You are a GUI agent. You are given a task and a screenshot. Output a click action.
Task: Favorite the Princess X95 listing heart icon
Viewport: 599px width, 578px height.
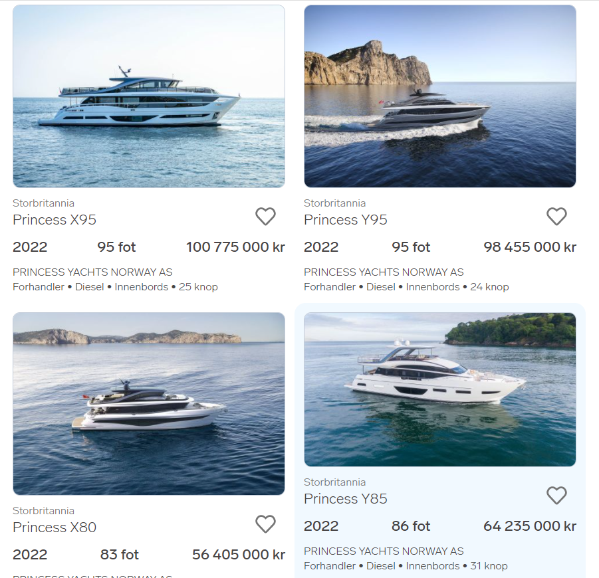pos(265,217)
